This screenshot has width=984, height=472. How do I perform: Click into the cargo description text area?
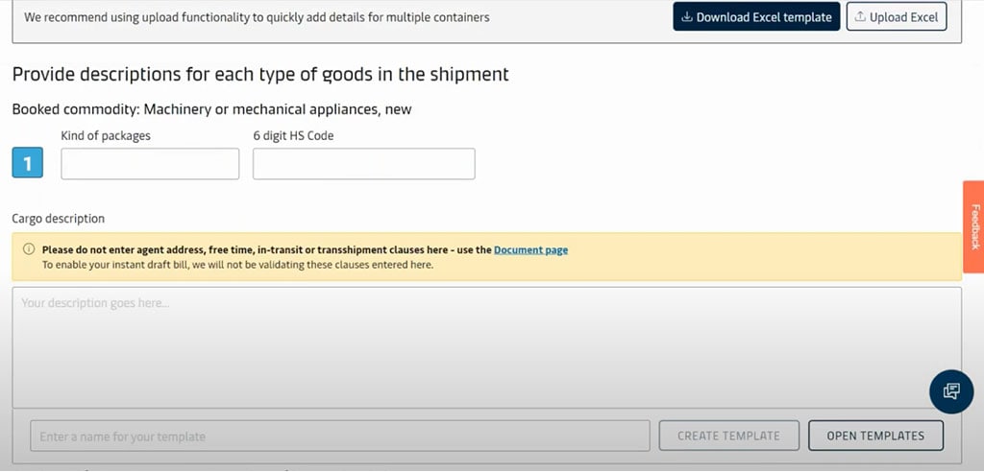[486, 346]
